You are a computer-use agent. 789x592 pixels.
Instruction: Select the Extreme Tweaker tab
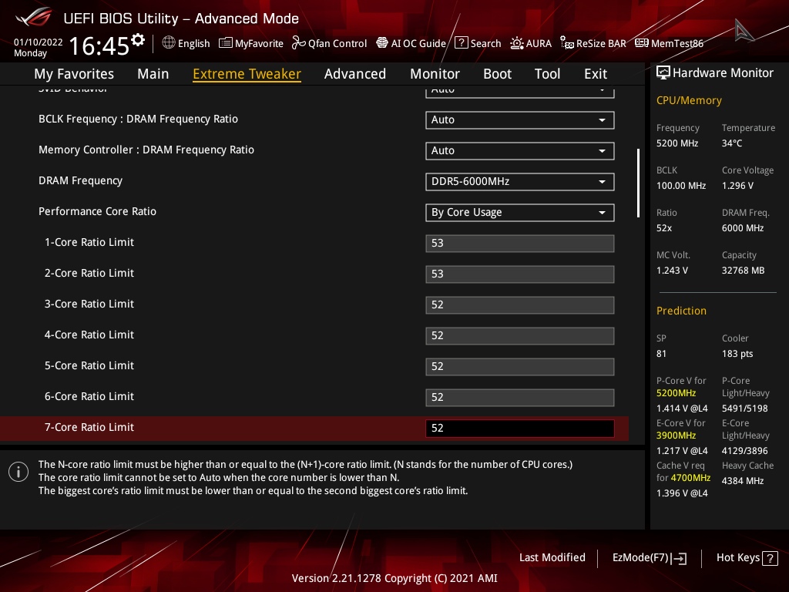(x=247, y=74)
